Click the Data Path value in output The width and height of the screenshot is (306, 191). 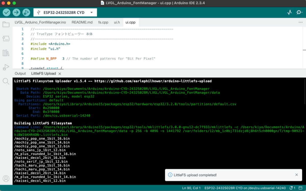(131, 93)
